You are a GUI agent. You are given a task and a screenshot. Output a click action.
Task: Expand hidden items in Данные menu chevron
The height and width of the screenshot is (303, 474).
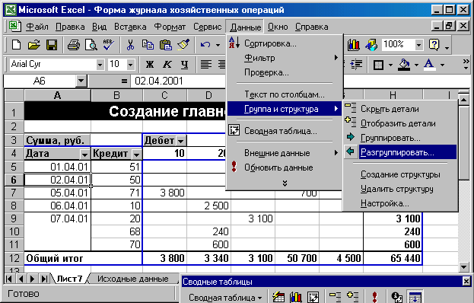pyautogui.click(x=285, y=183)
